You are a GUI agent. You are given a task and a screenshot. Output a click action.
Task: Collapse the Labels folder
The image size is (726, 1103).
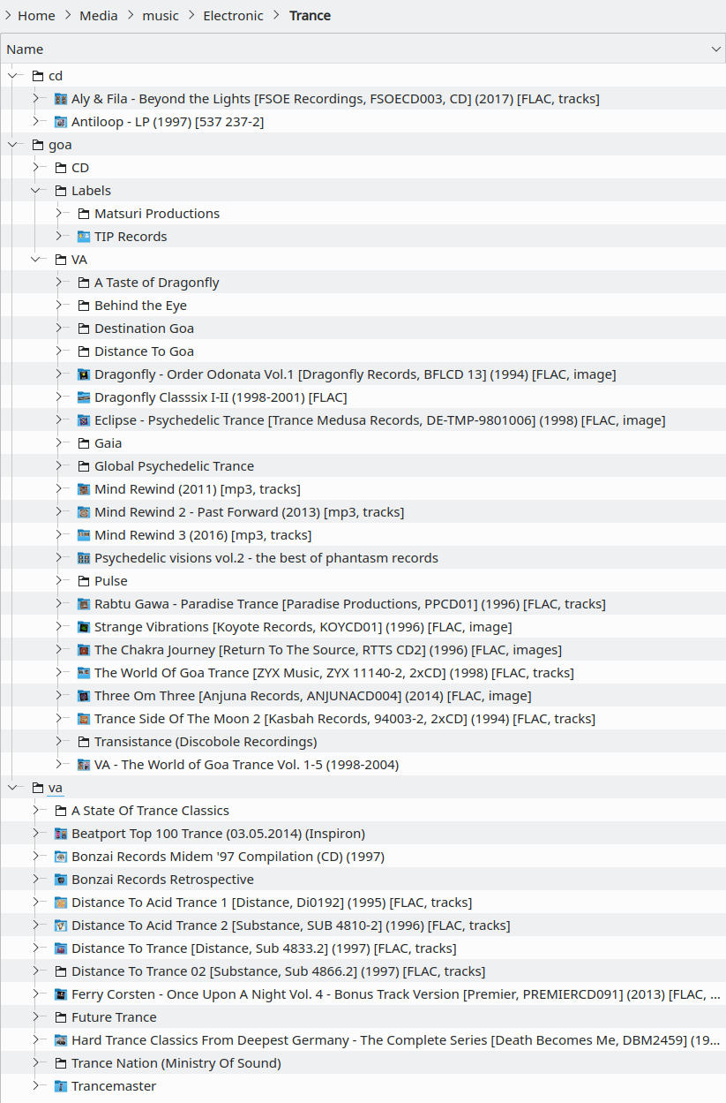click(35, 191)
